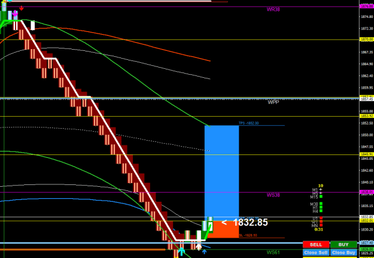Click the green H1 trend square
Screen dimensions: 374x258
tap(321, 207)
